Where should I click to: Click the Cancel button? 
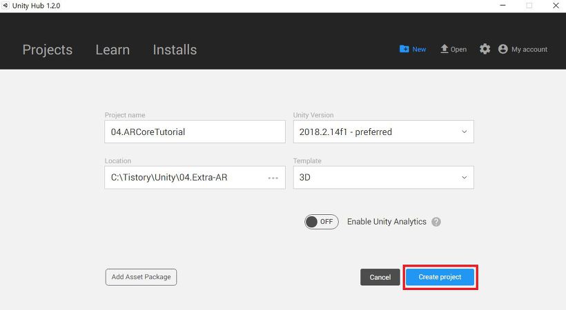380,277
